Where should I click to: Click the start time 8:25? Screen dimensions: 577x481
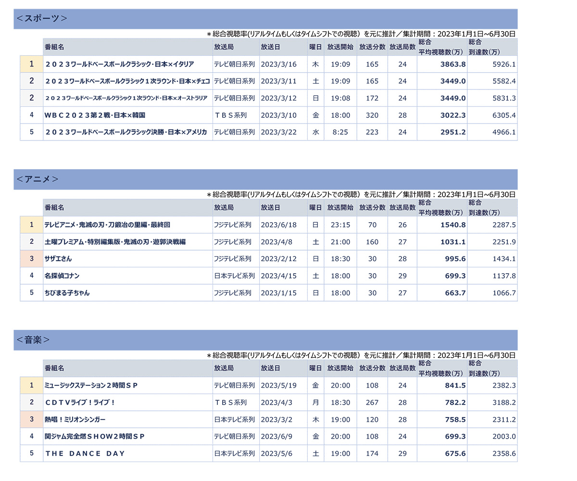click(x=340, y=132)
